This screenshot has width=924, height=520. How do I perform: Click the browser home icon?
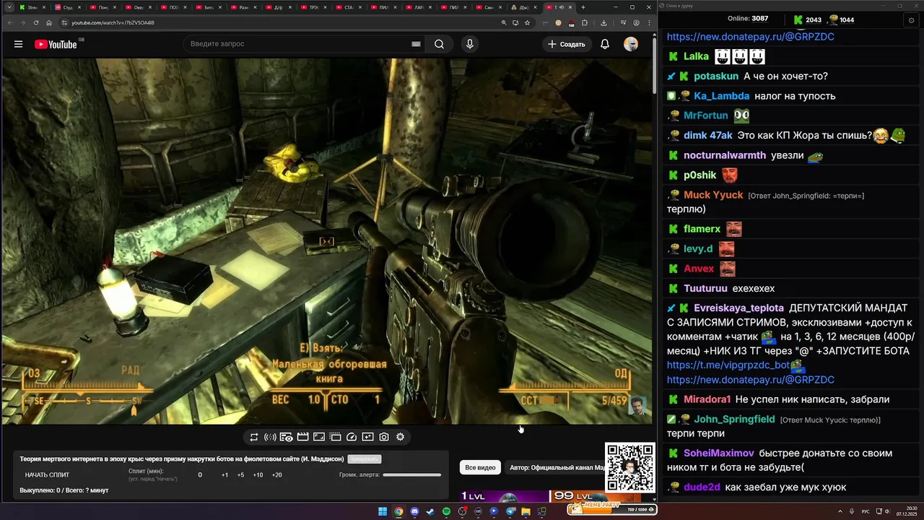[49, 22]
